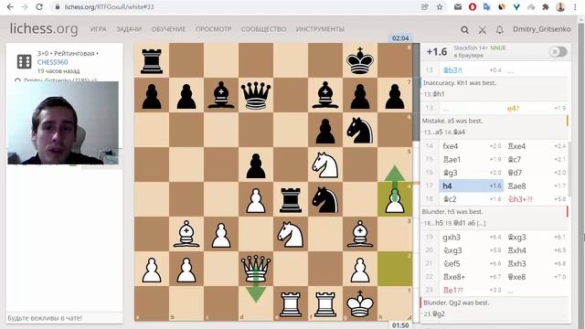Open lichess search magnifier
Viewport: 585px width, 329px height.
(x=464, y=30)
